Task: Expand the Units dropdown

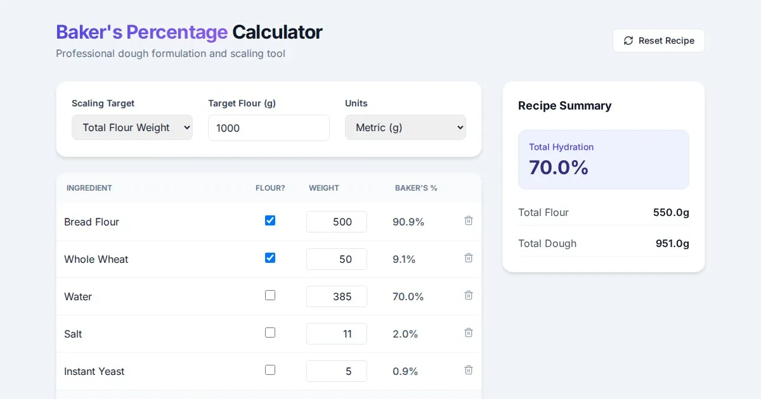Action: (x=405, y=127)
